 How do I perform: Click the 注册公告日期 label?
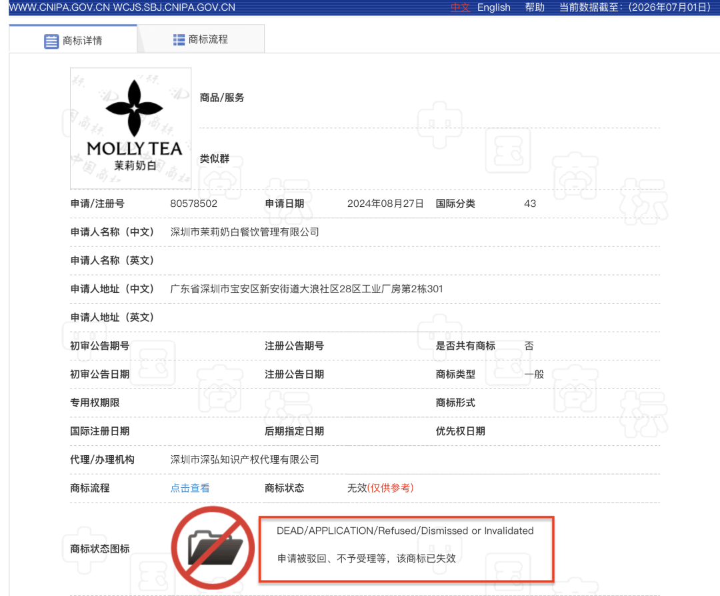pos(295,374)
